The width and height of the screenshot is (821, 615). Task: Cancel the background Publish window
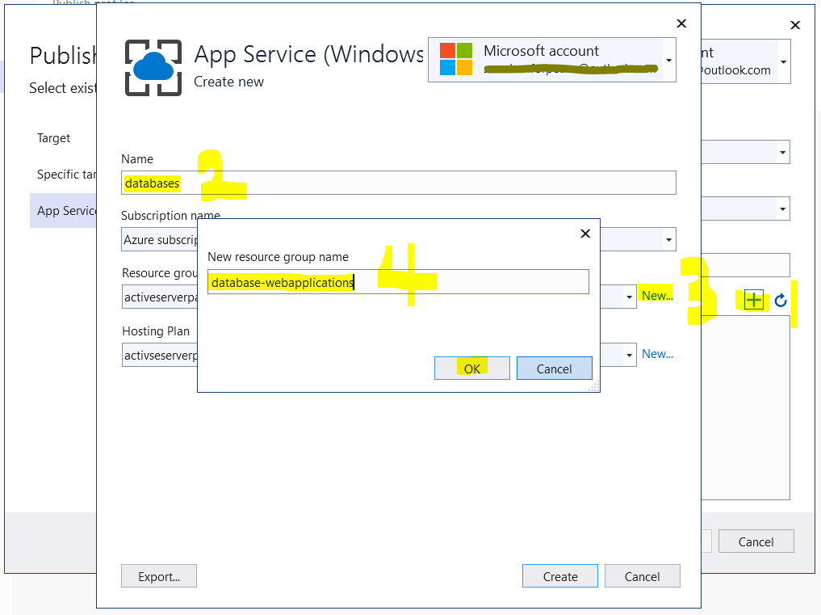(x=756, y=541)
